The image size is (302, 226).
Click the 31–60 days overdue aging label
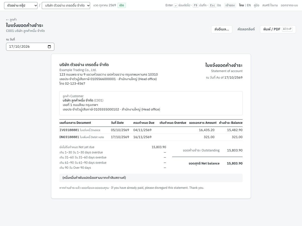(x=83, y=157)
